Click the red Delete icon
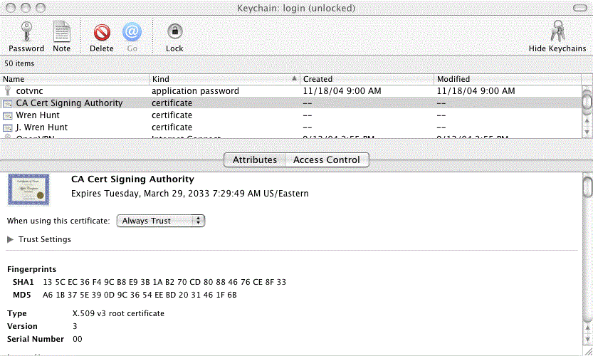Image resolution: width=593 pixels, height=356 pixels. 102,32
